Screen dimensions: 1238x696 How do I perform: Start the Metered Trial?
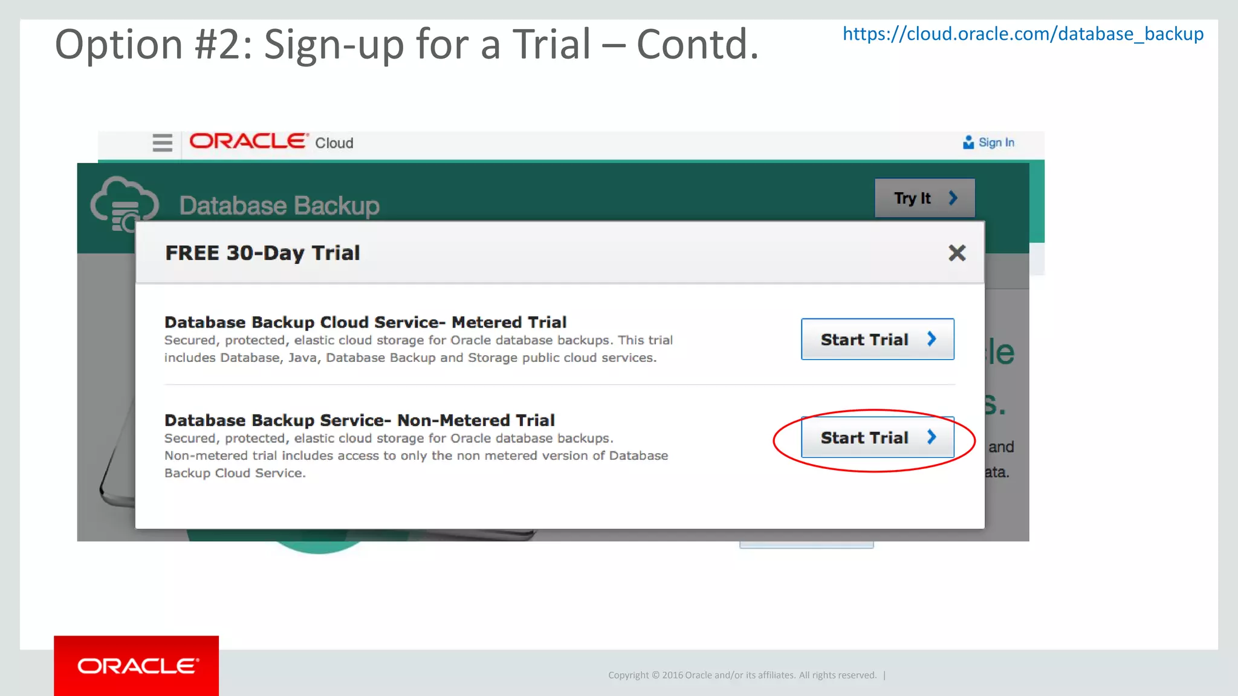(878, 339)
